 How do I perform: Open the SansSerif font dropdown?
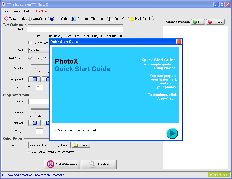(x=39, y=50)
